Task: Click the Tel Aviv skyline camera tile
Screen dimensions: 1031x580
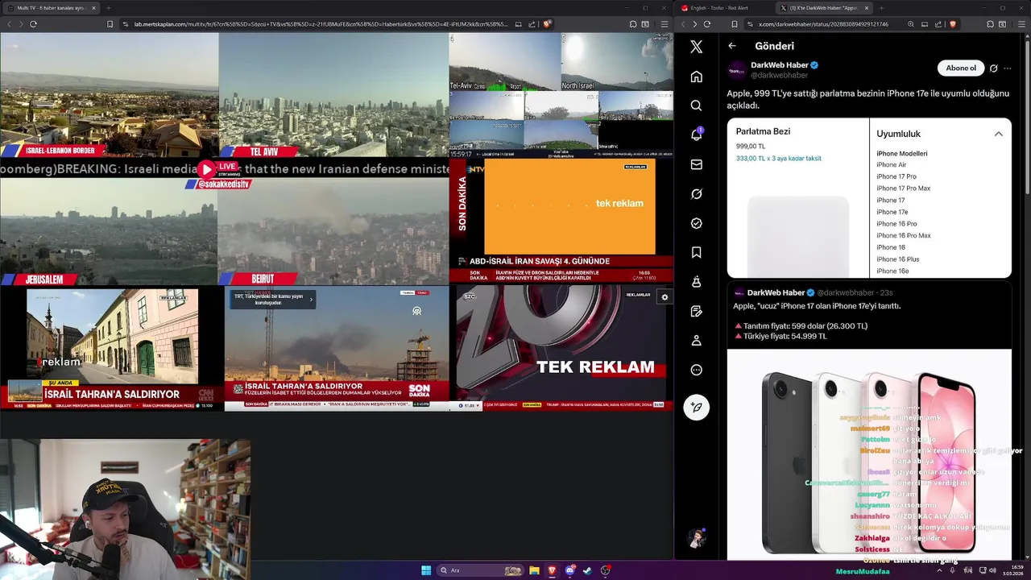Action: pos(333,95)
